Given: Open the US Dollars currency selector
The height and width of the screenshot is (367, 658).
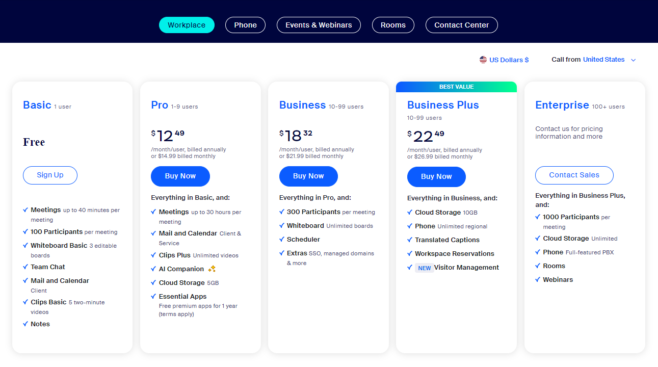Looking at the screenshot, I should [509, 60].
